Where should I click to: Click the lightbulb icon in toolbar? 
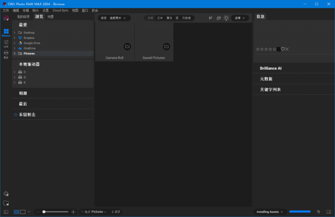coord(226,18)
